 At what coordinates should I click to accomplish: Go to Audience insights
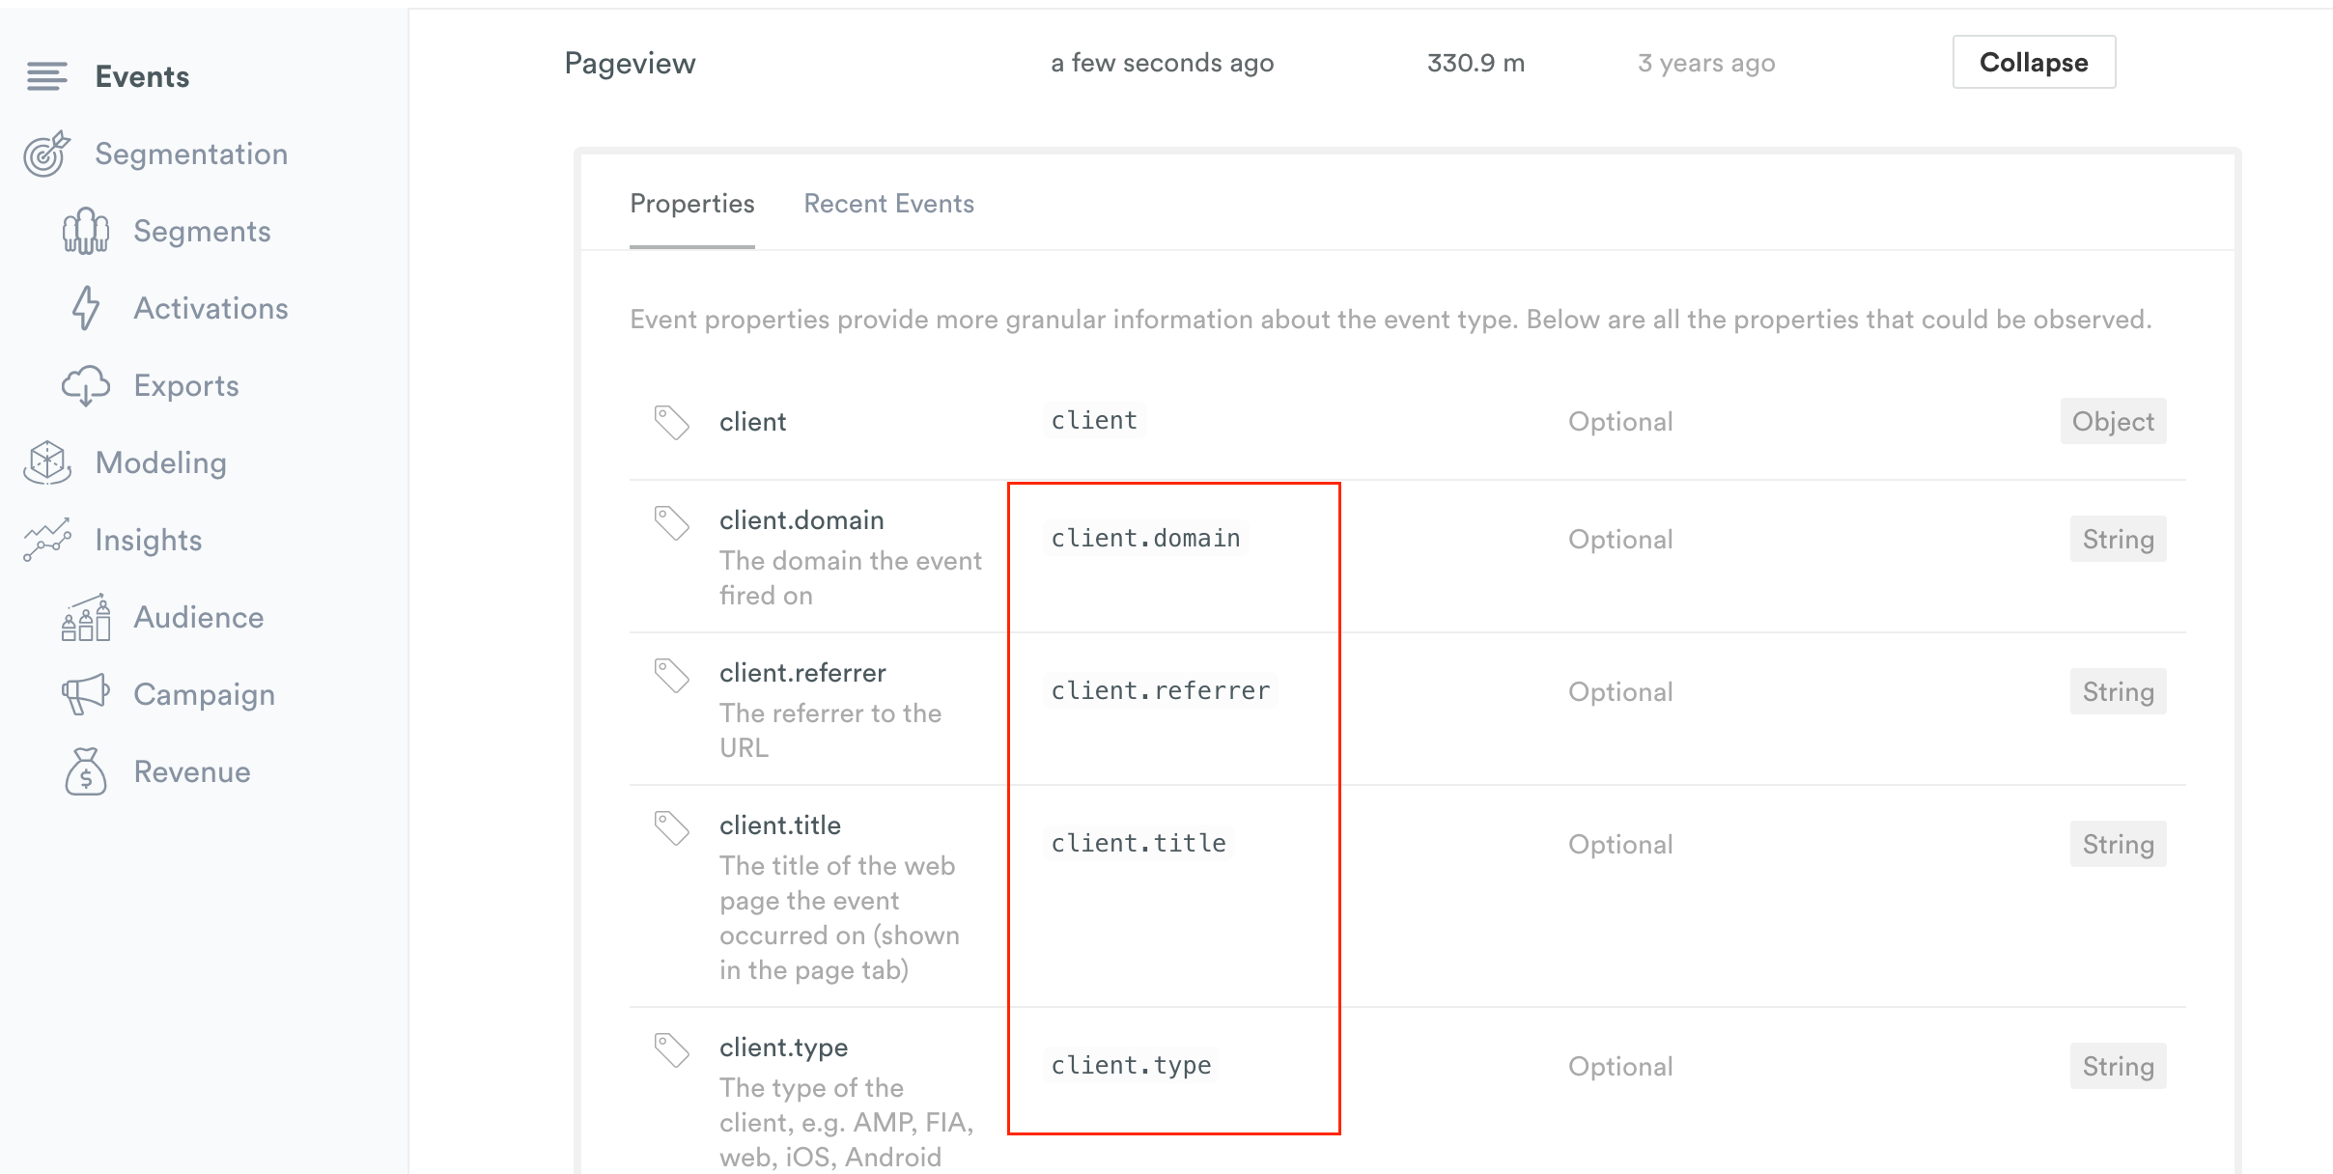(x=199, y=617)
